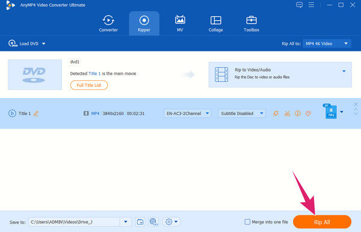Click the 00:02:31 duration text
Image resolution: width=361 pixels, height=232 pixels.
(x=135, y=113)
